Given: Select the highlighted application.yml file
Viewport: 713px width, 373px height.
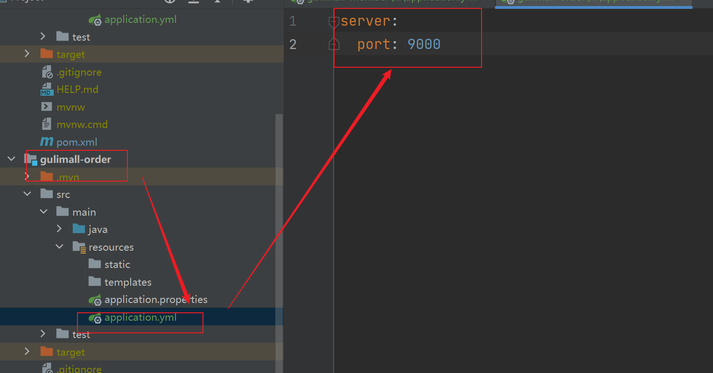Looking at the screenshot, I should point(141,317).
